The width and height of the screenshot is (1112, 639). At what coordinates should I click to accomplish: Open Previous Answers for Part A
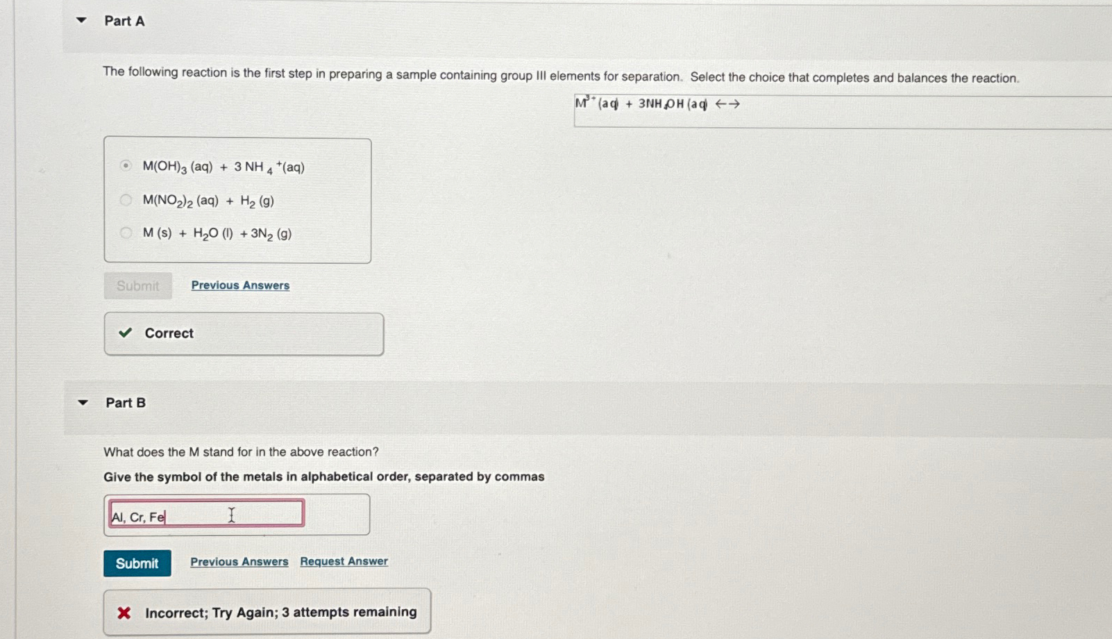239,285
